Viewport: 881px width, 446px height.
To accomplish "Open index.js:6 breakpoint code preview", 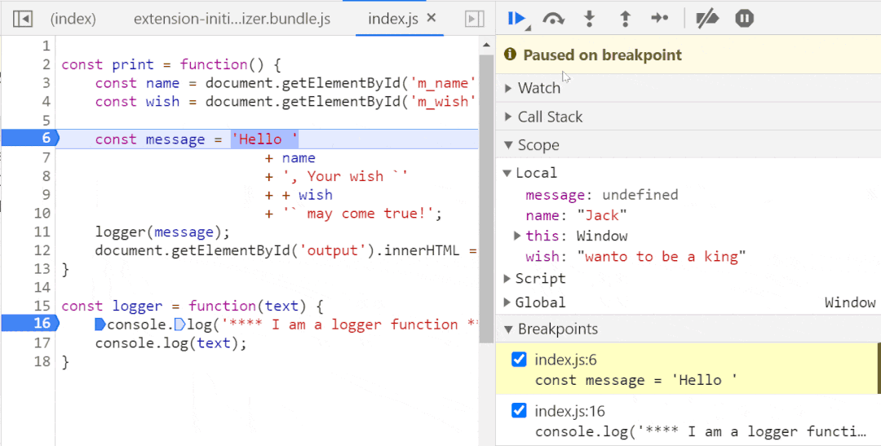I will pyautogui.click(x=636, y=380).
